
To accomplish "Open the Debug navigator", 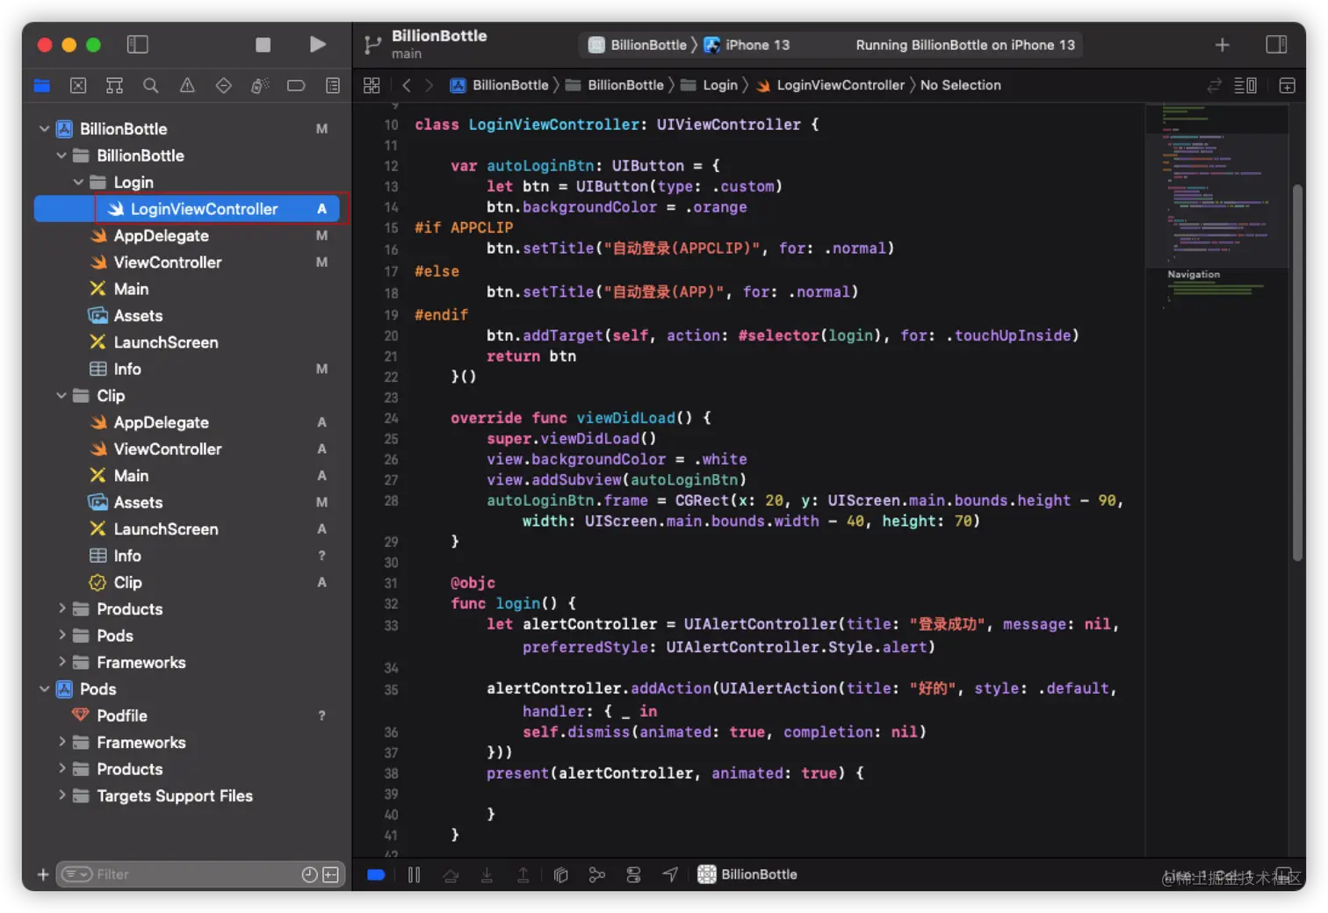I will pos(260,85).
